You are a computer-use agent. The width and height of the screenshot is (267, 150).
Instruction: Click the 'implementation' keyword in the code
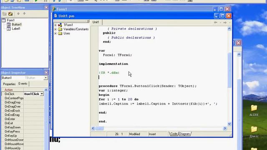point(113,64)
